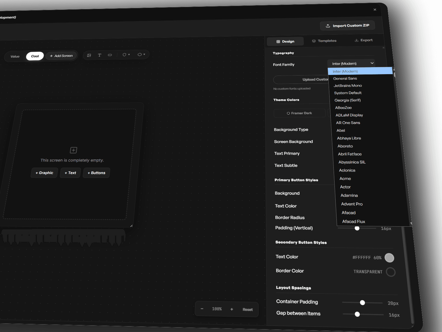Pick Aboreto from the font list
The width and height of the screenshot is (442, 332).
click(x=345, y=146)
